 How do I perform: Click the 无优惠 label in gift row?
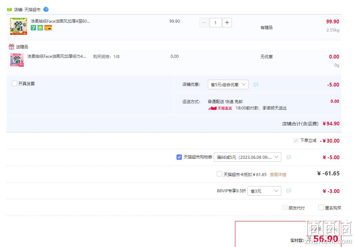tap(266, 56)
